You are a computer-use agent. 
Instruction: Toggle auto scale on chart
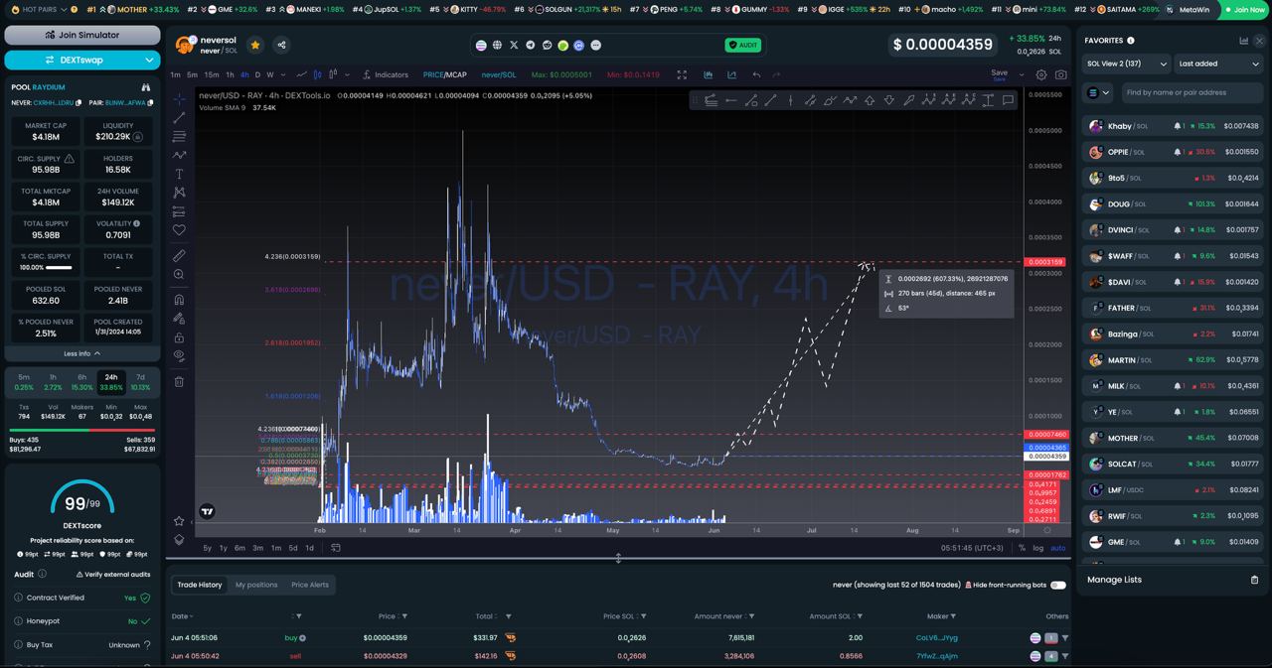(1057, 548)
